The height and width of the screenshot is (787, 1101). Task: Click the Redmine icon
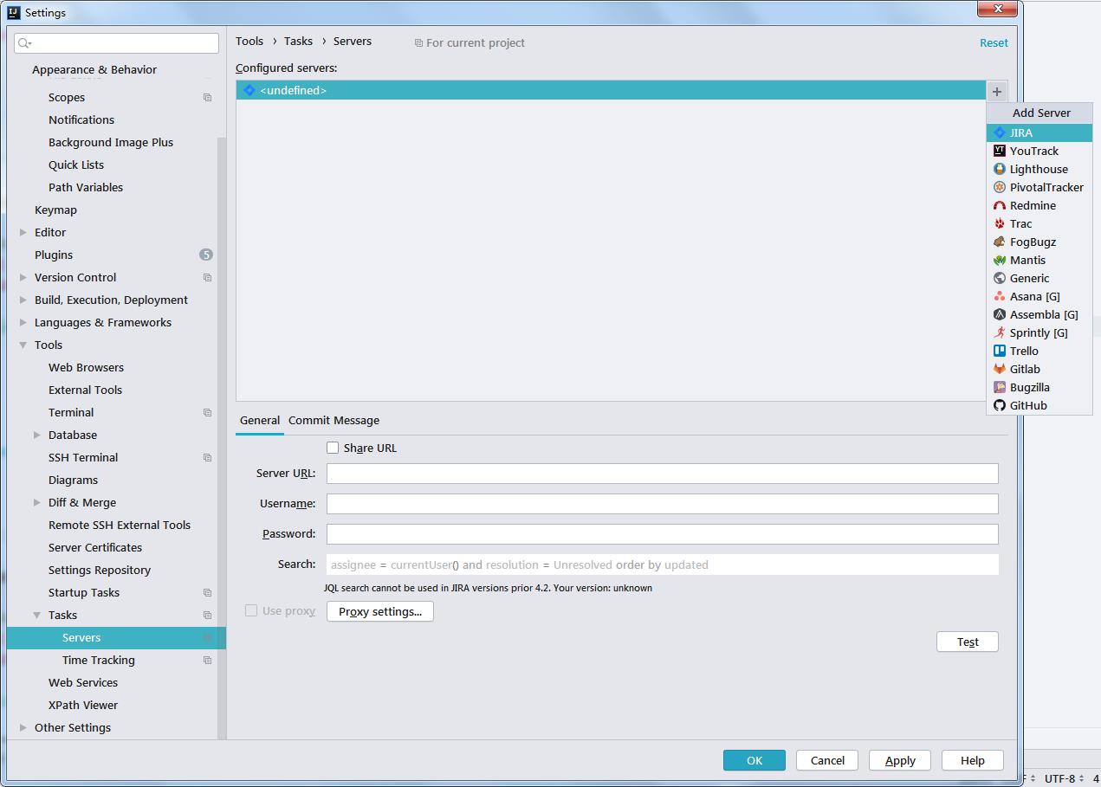(x=1000, y=205)
